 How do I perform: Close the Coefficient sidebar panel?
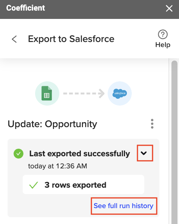click(169, 8)
